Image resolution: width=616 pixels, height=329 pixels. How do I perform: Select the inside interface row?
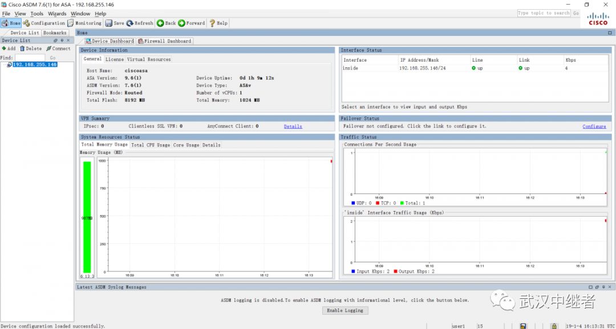pos(475,68)
